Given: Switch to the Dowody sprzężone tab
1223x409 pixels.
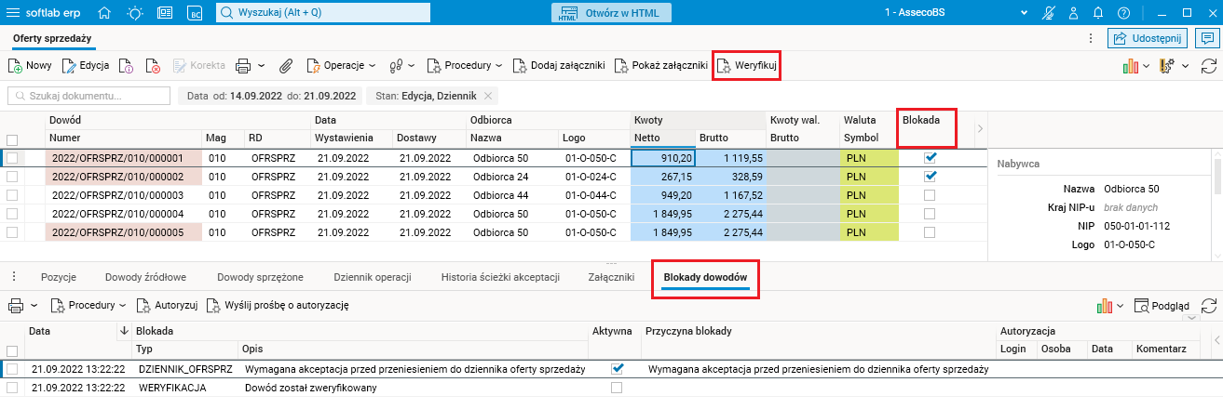Looking at the screenshot, I should click(x=260, y=277).
